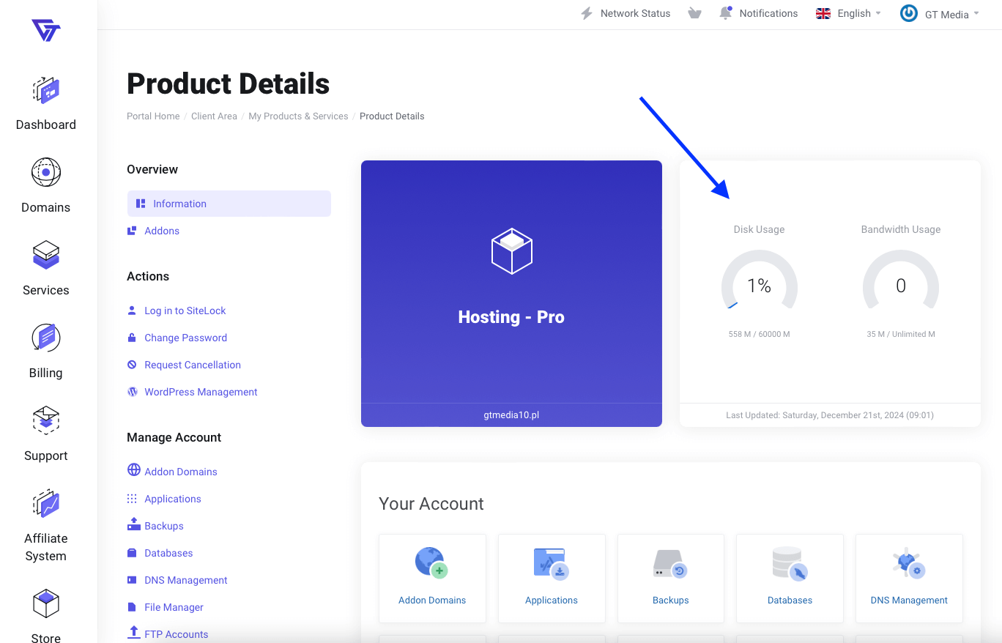Go to Client Area breadcrumb
The height and width of the screenshot is (643, 1002).
(214, 116)
